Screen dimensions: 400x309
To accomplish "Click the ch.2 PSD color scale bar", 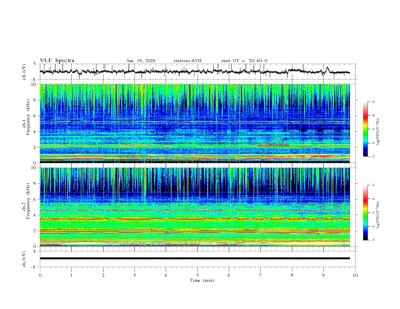I will 366,213.
